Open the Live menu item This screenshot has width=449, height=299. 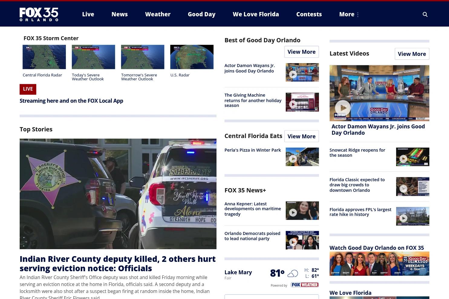coord(88,14)
